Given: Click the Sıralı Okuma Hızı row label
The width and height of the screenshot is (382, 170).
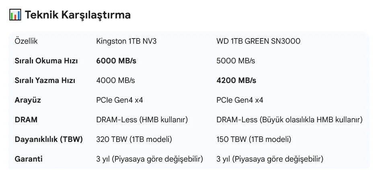Looking at the screenshot, I should 46,61.
